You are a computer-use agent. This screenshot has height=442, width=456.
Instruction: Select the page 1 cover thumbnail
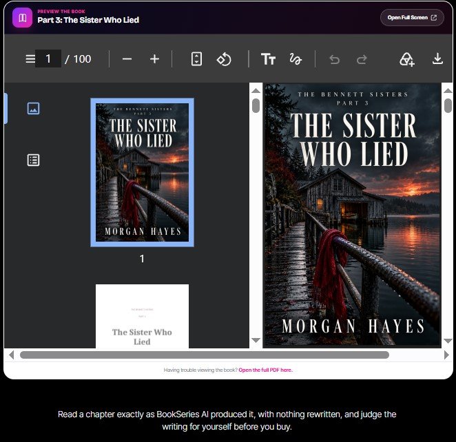pos(142,173)
